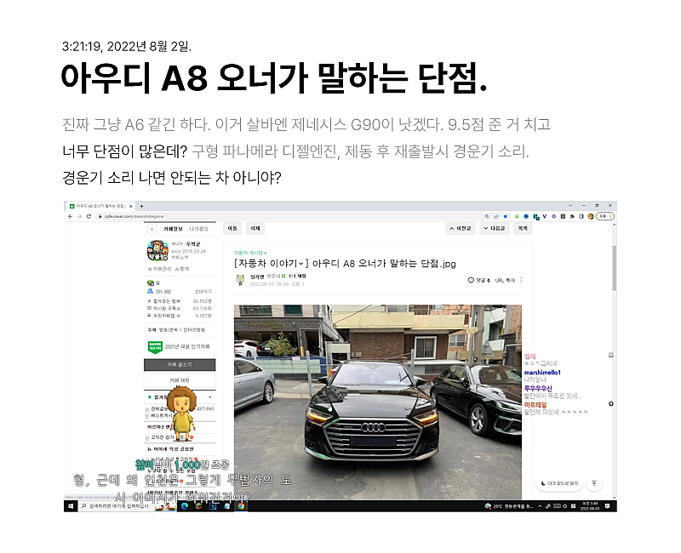
Task: Open the post's three-dot more options menu
Action: click(521, 280)
